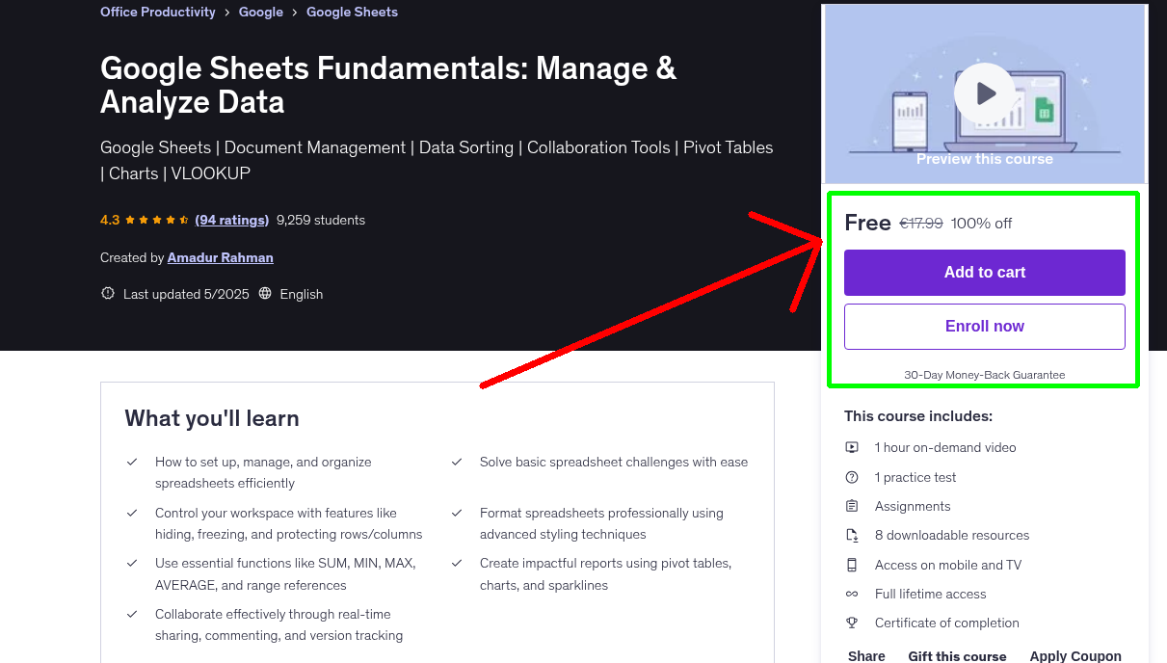Click Gift this course

coord(957,655)
